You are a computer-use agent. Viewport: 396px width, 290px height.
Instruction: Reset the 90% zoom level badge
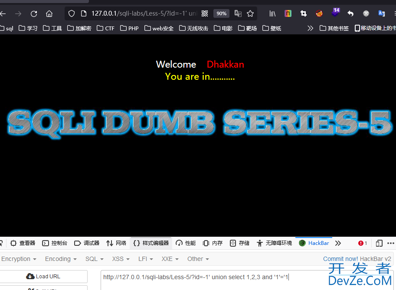(x=221, y=13)
